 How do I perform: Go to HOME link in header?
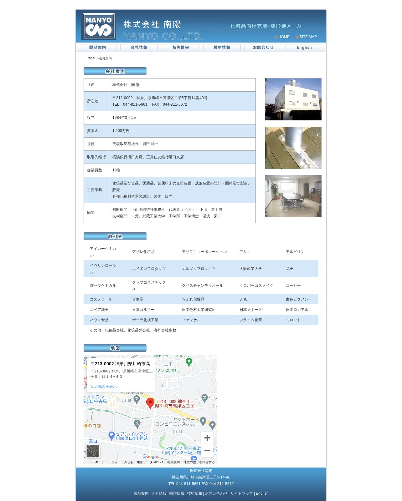click(284, 37)
